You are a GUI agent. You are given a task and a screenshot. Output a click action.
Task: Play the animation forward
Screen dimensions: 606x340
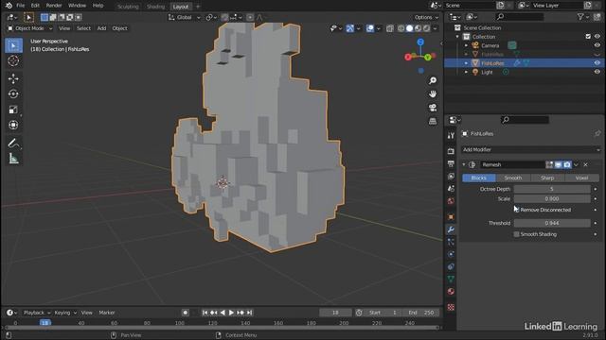(231, 313)
